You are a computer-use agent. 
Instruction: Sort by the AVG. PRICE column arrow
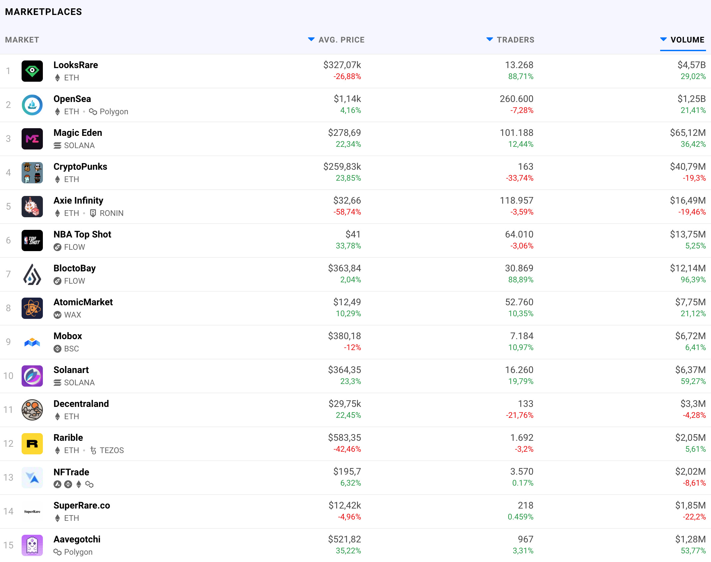pyautogui.click(x=311, y=40)
